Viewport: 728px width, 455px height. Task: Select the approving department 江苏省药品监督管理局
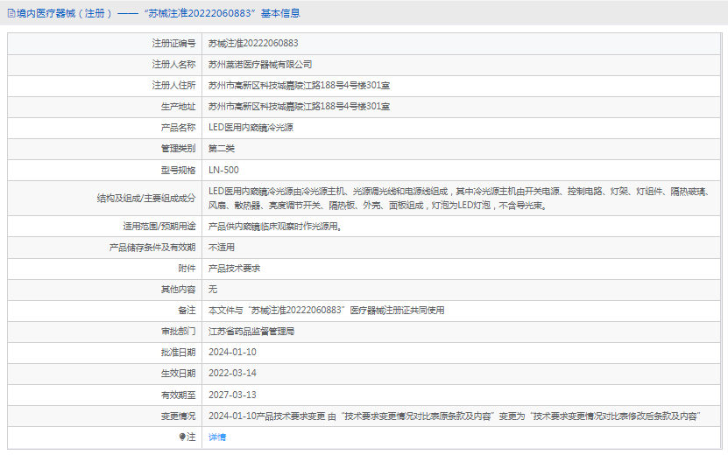(251, 331)
